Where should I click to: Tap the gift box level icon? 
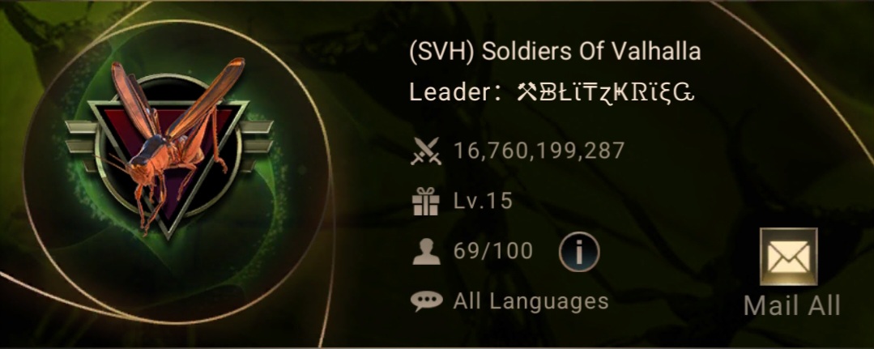(426, 202)
